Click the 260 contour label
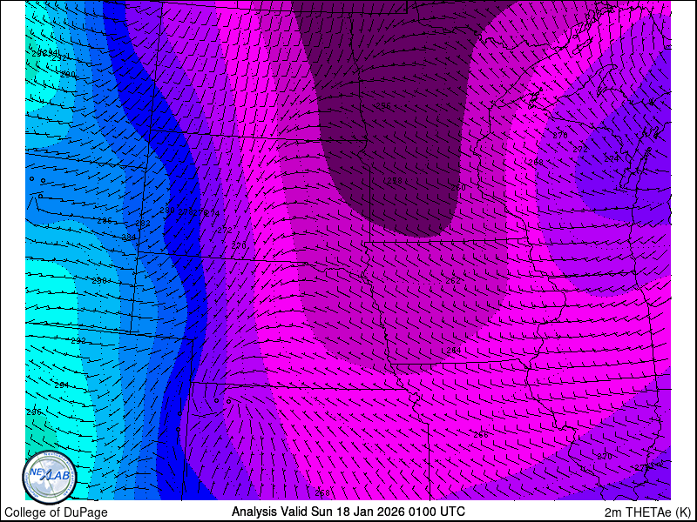The height and width of the screenshot is (522, 697). (458, 188)
